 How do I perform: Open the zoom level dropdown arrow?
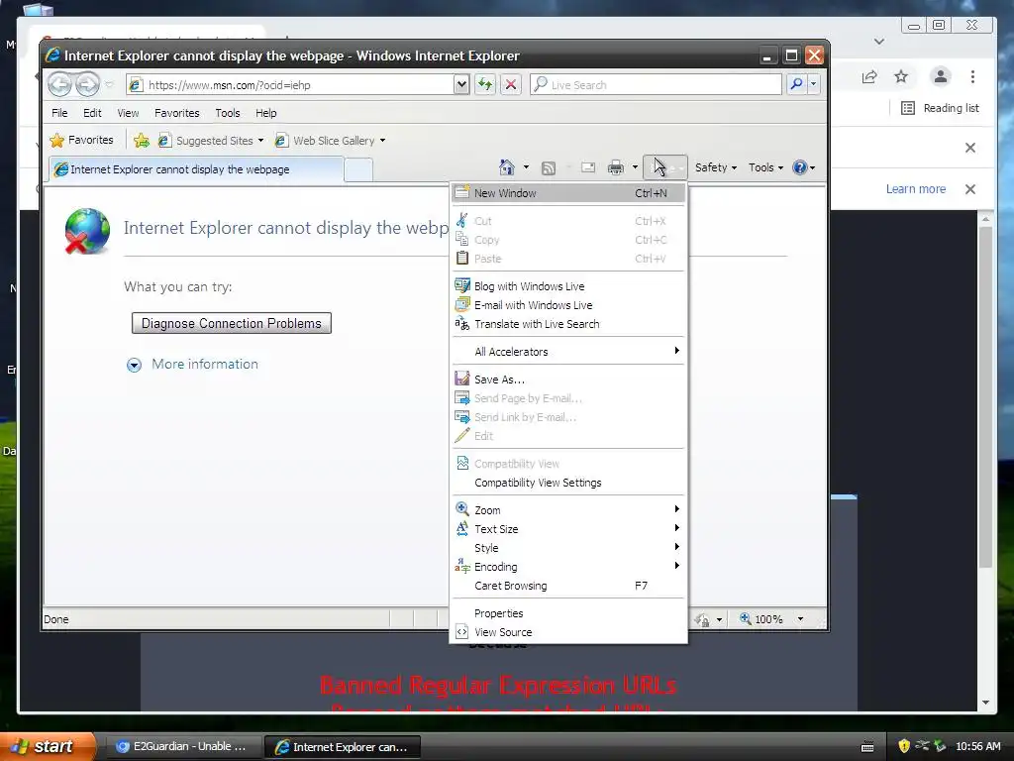[800, 619]
